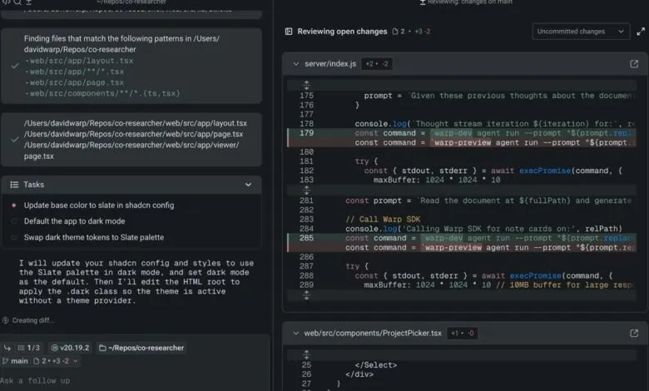The image size is (649, 391).
Task: Expand hidden lines above line 25 in ProjectPicker.tsx
Action: point(307,354)
